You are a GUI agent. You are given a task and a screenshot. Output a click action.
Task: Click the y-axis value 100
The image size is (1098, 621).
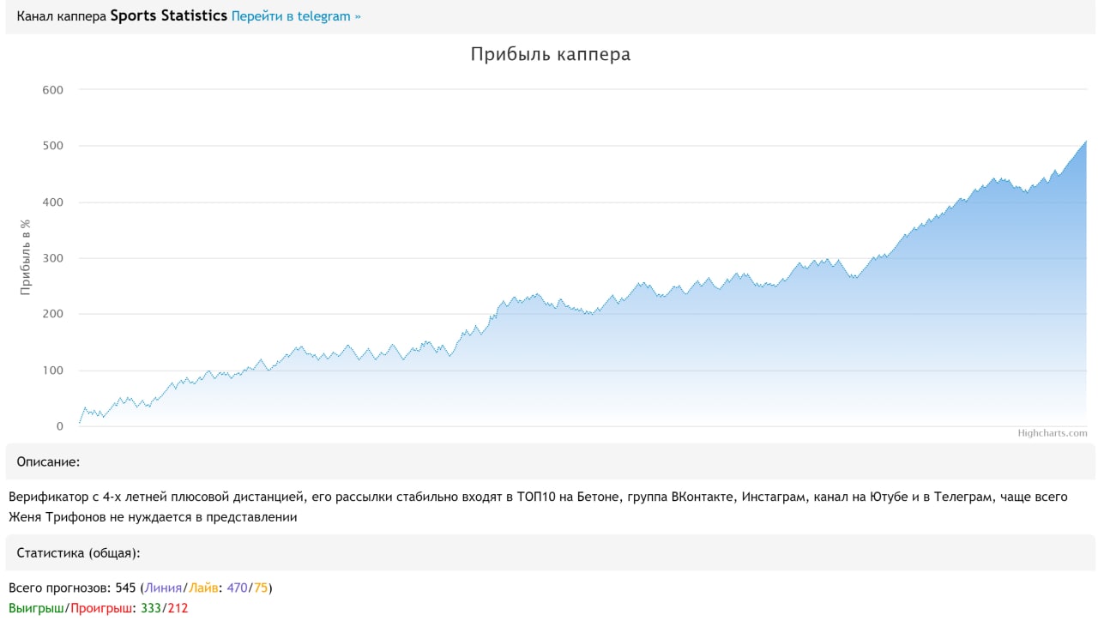[x=53, y=371]
